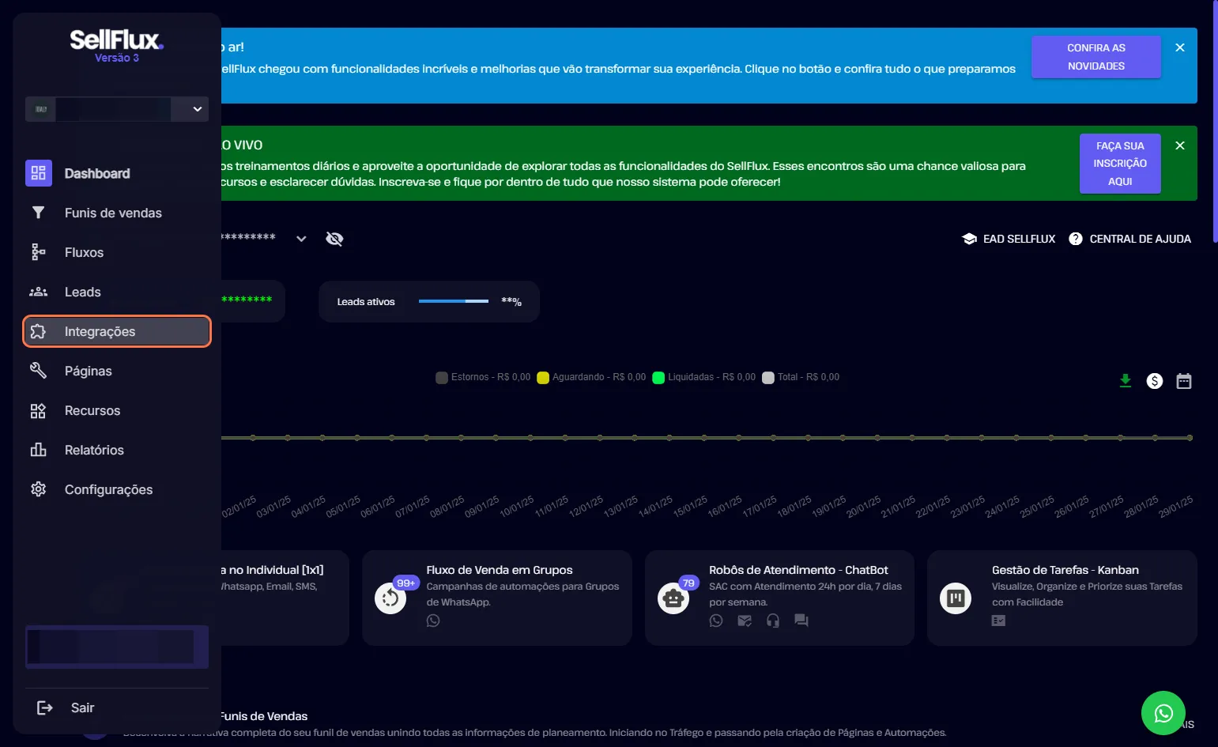The height and width of the screenshot is (747, 1218).
Task: Click the Integrações puzzle icon
Action: (x=38, y=331)
